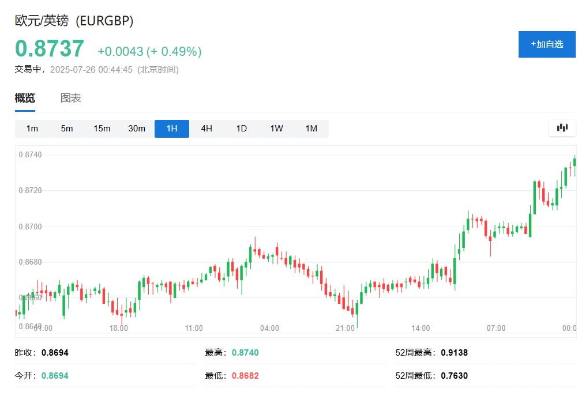578x396 pixels.
Task: Add EURGBP to watchlist with +加自选 button
Action: click(547, 44)
